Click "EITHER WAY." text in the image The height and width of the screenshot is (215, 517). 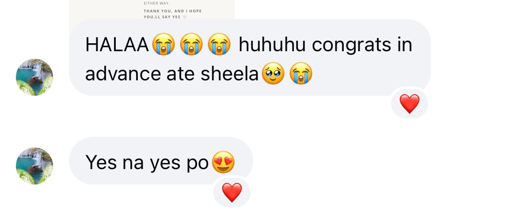[156, 3]
